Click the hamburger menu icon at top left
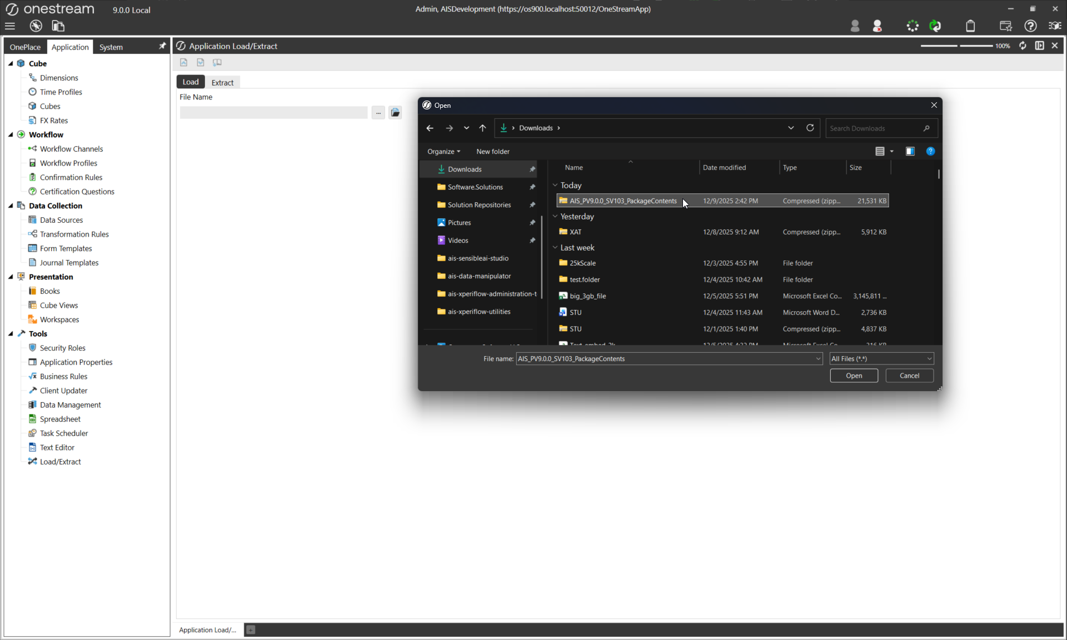 click(10, 26)
